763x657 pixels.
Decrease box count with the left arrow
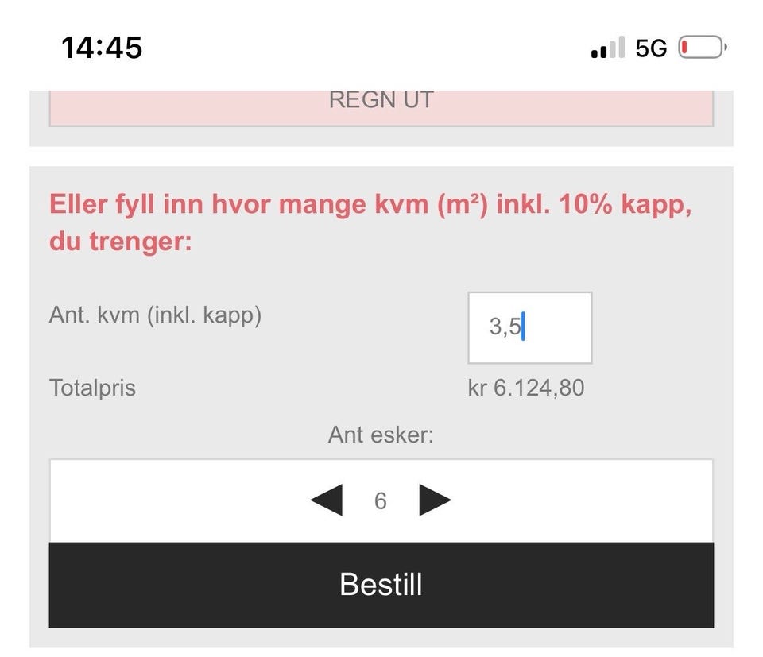point(327,500)
